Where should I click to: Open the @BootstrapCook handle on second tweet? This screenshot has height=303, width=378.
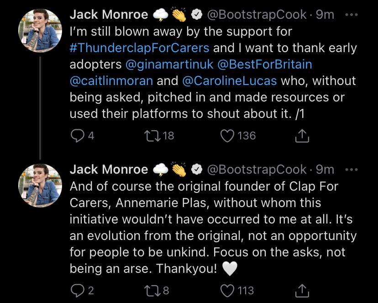[x=257, y=170]
